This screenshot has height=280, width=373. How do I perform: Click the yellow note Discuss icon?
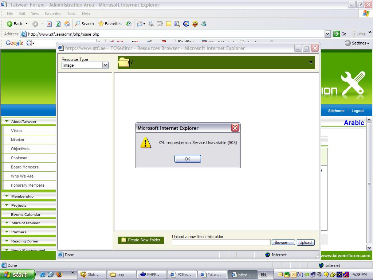click(x=168, y=24)
